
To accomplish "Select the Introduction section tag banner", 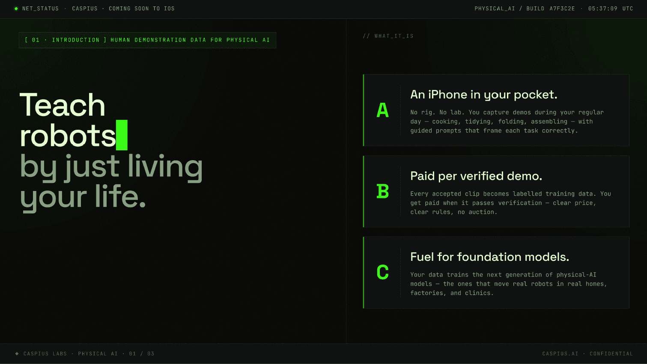I will tap(147, 40).
